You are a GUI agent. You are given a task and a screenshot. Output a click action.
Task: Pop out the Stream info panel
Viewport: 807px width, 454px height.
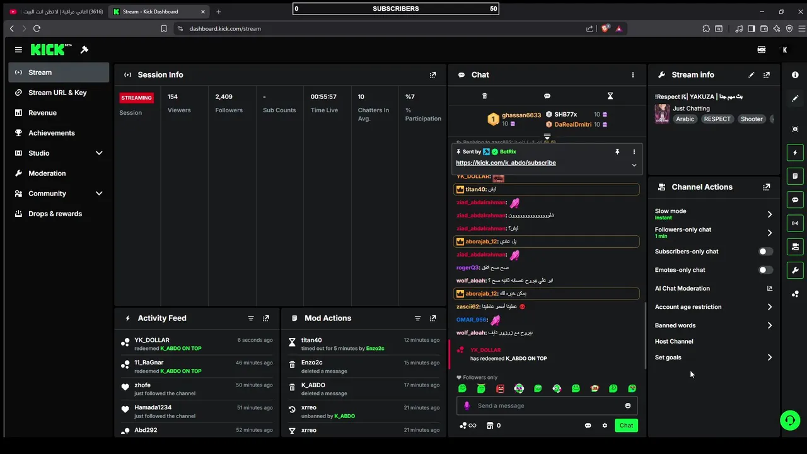point(767,74)
